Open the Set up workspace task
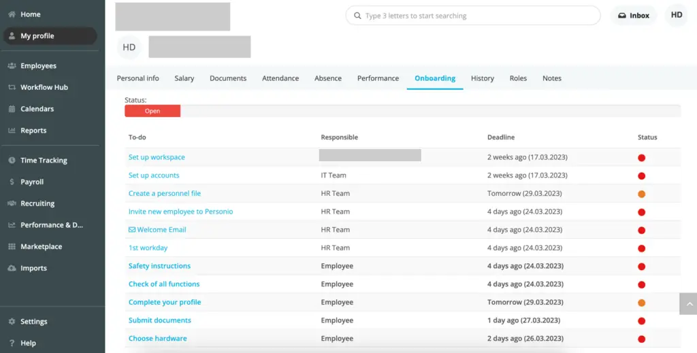This screenshot has height=353, width=697. coord(157,157)
